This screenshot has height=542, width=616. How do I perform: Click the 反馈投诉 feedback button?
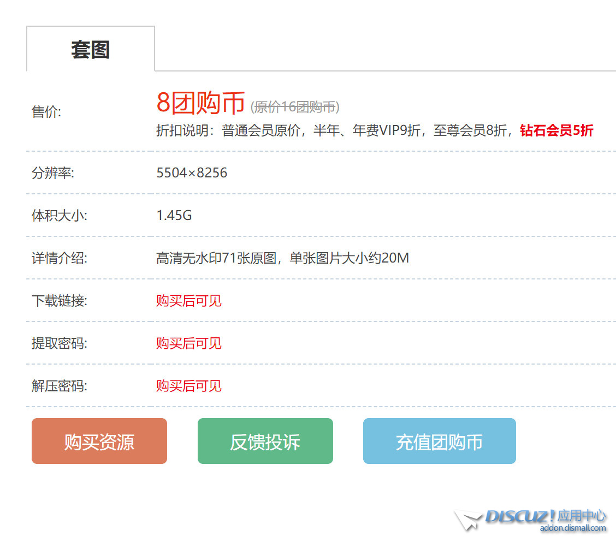tap(265, 441)
